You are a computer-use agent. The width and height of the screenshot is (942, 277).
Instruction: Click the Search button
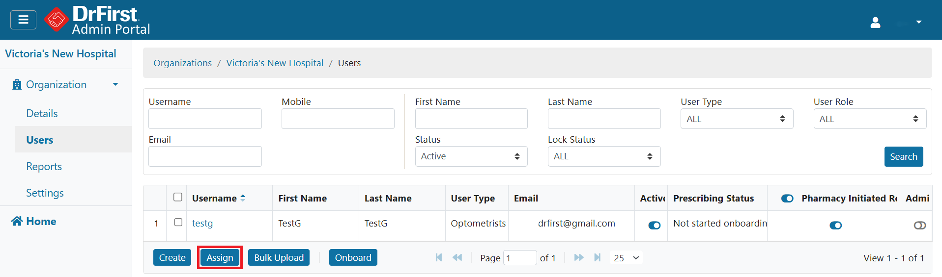coord(903,157)
